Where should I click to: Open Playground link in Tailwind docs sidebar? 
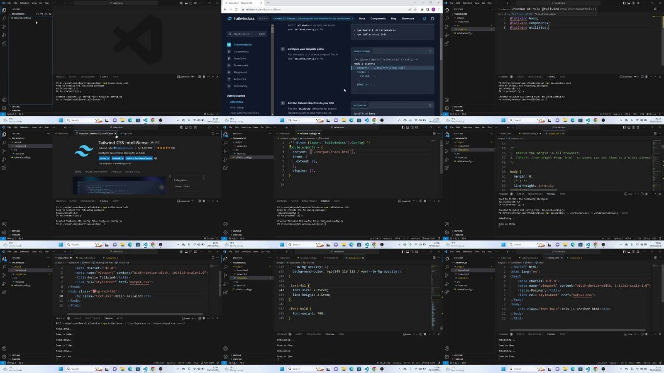240,72
